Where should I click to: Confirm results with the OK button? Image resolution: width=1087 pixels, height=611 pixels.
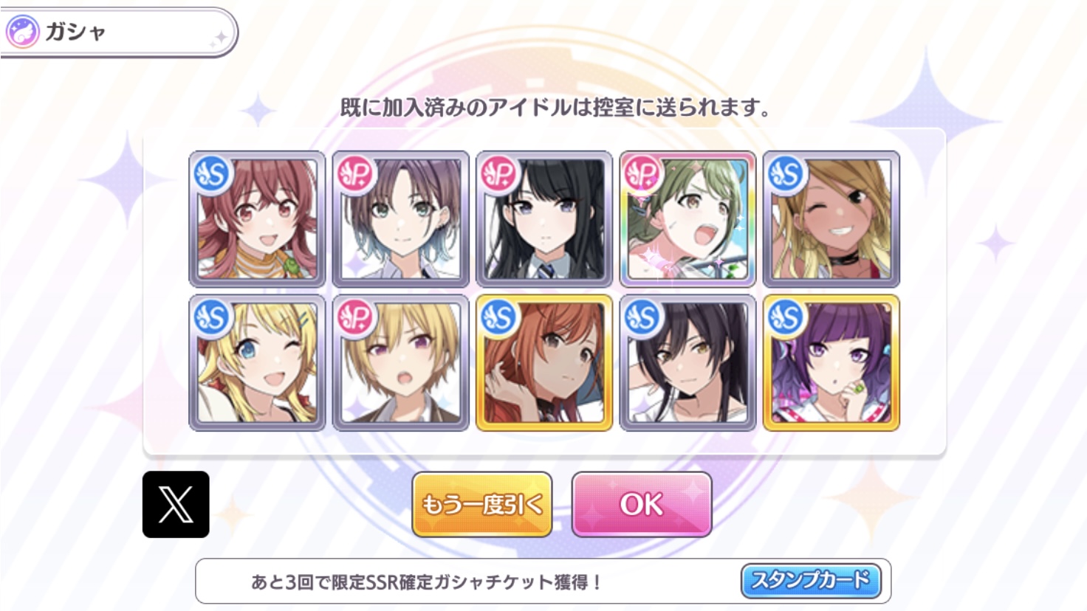(642, 505)
